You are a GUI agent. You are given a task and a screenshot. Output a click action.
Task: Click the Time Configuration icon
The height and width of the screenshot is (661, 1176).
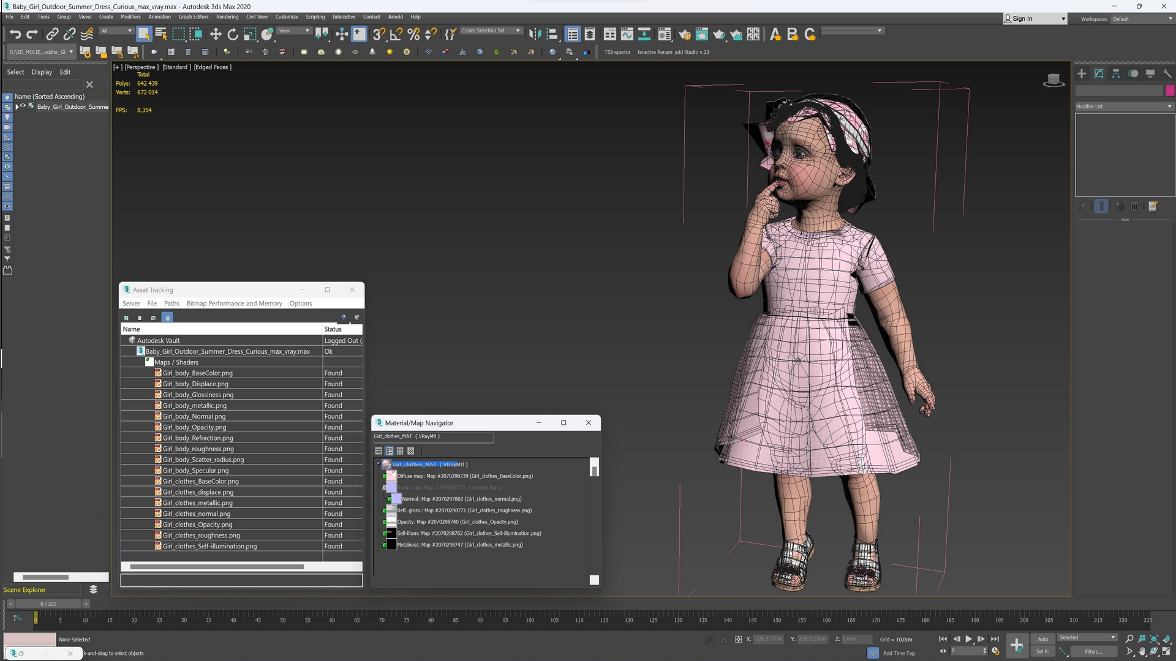point(995,652)
